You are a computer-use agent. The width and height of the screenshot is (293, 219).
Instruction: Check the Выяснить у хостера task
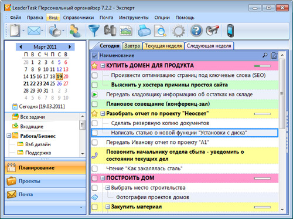point(95,85)
